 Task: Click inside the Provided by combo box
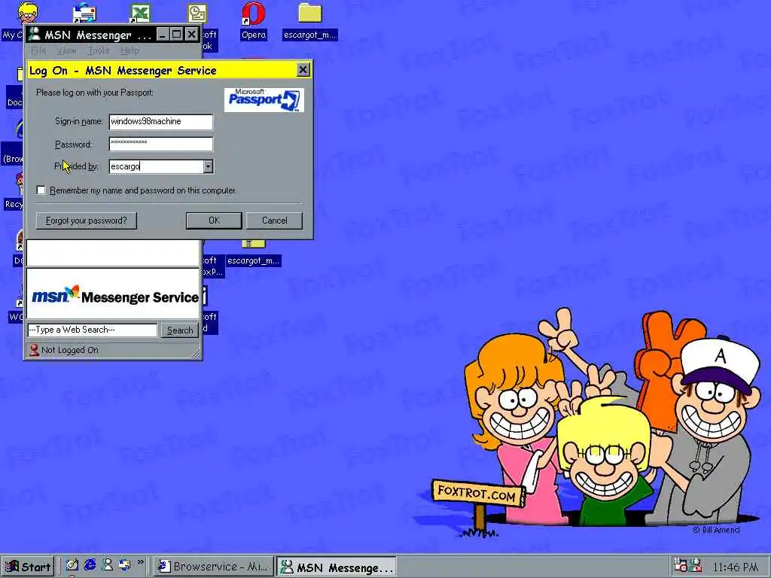point(157,166)
